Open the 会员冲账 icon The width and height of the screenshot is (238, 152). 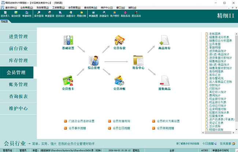(x=119, y=81)
